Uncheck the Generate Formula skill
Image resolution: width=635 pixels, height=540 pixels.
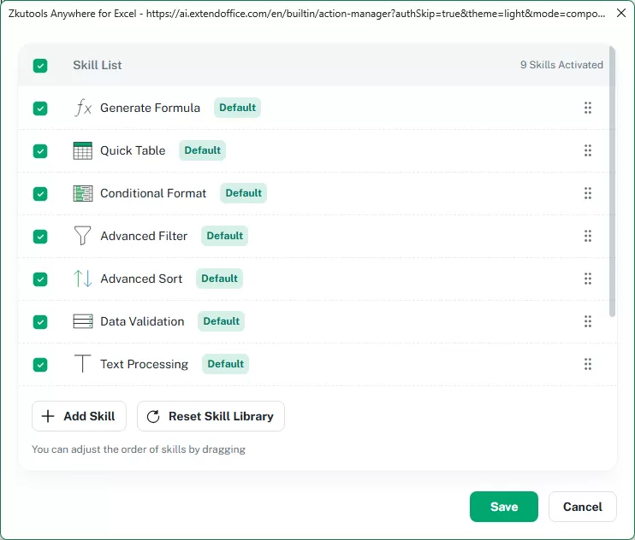coord(40,109)
